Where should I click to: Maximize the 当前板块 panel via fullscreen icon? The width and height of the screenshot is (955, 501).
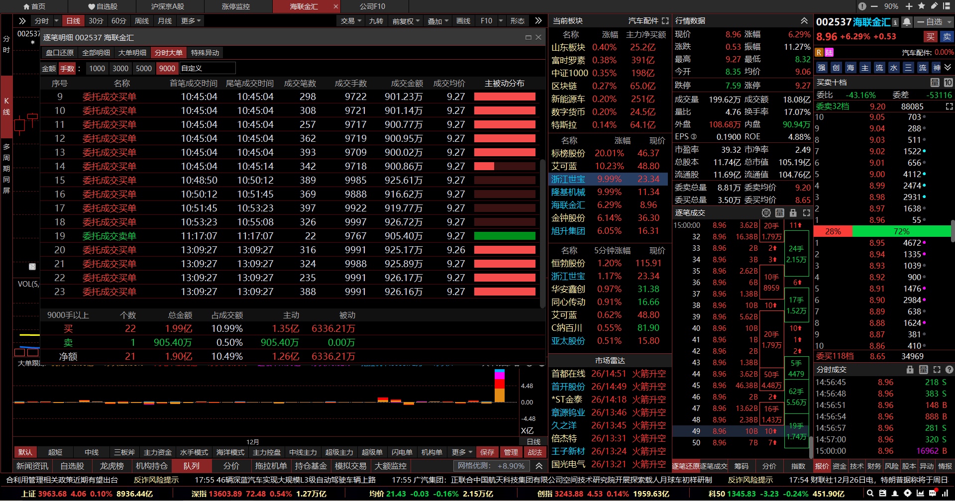click(665, 21)
